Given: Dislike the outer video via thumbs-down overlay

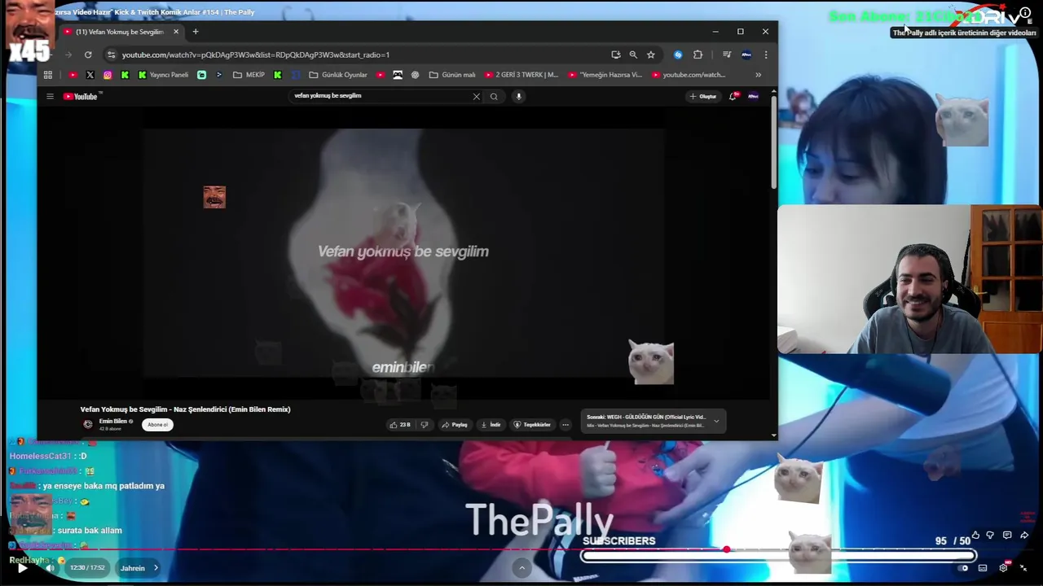Looking at the screenshot, I should pyautogui.click(x=990, y=536).
